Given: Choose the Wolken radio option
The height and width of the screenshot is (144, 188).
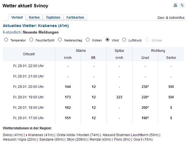Looking at the screenshot, I should point(88,40).
